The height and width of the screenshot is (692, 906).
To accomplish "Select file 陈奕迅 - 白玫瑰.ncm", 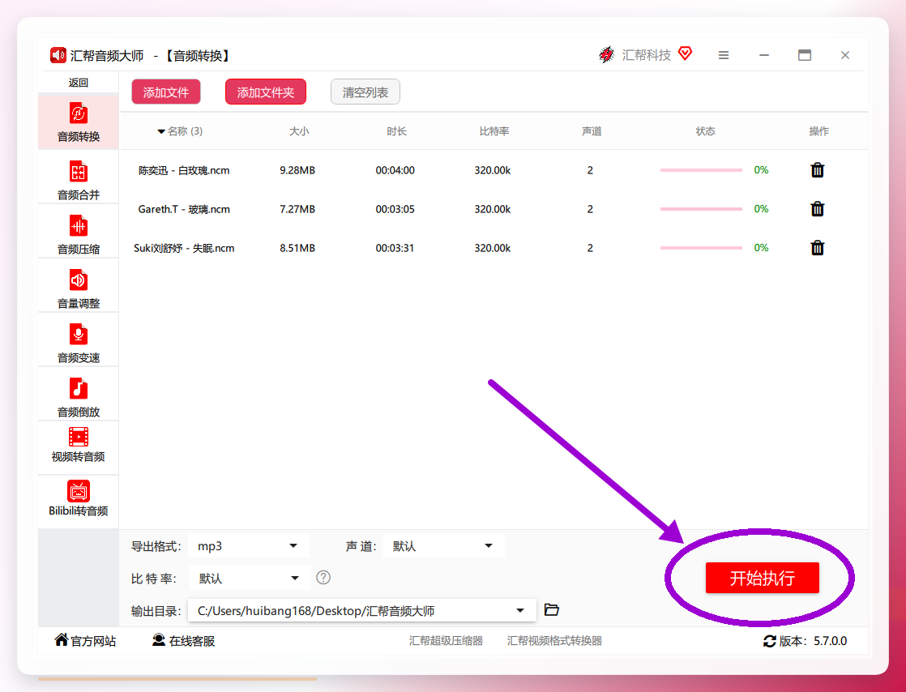I will (184, 170).
